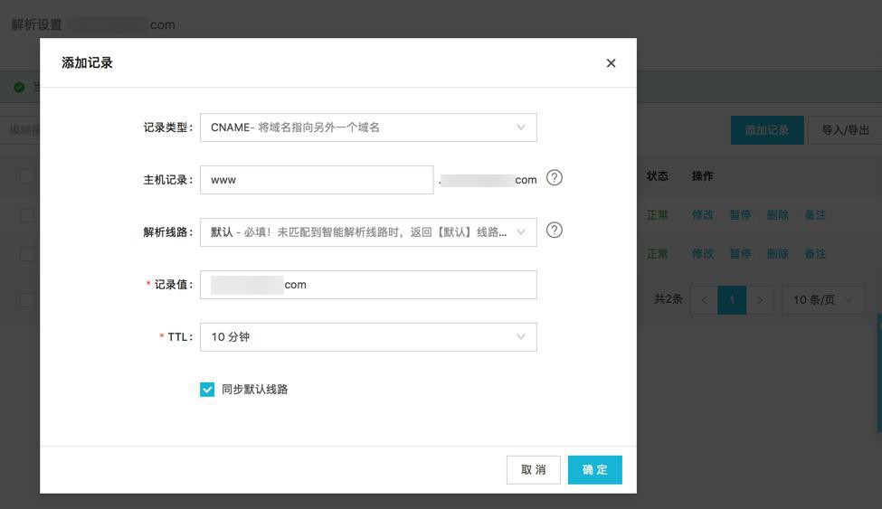Click the 共2条 total count text
This screenshot has width=882, height=509.
point(669,299)
